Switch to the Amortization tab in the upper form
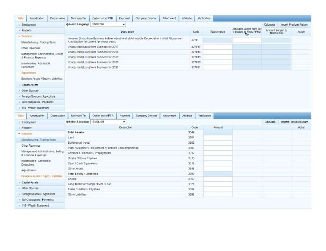The width and height of the screenshot is (326, 251). click(37, 18)
